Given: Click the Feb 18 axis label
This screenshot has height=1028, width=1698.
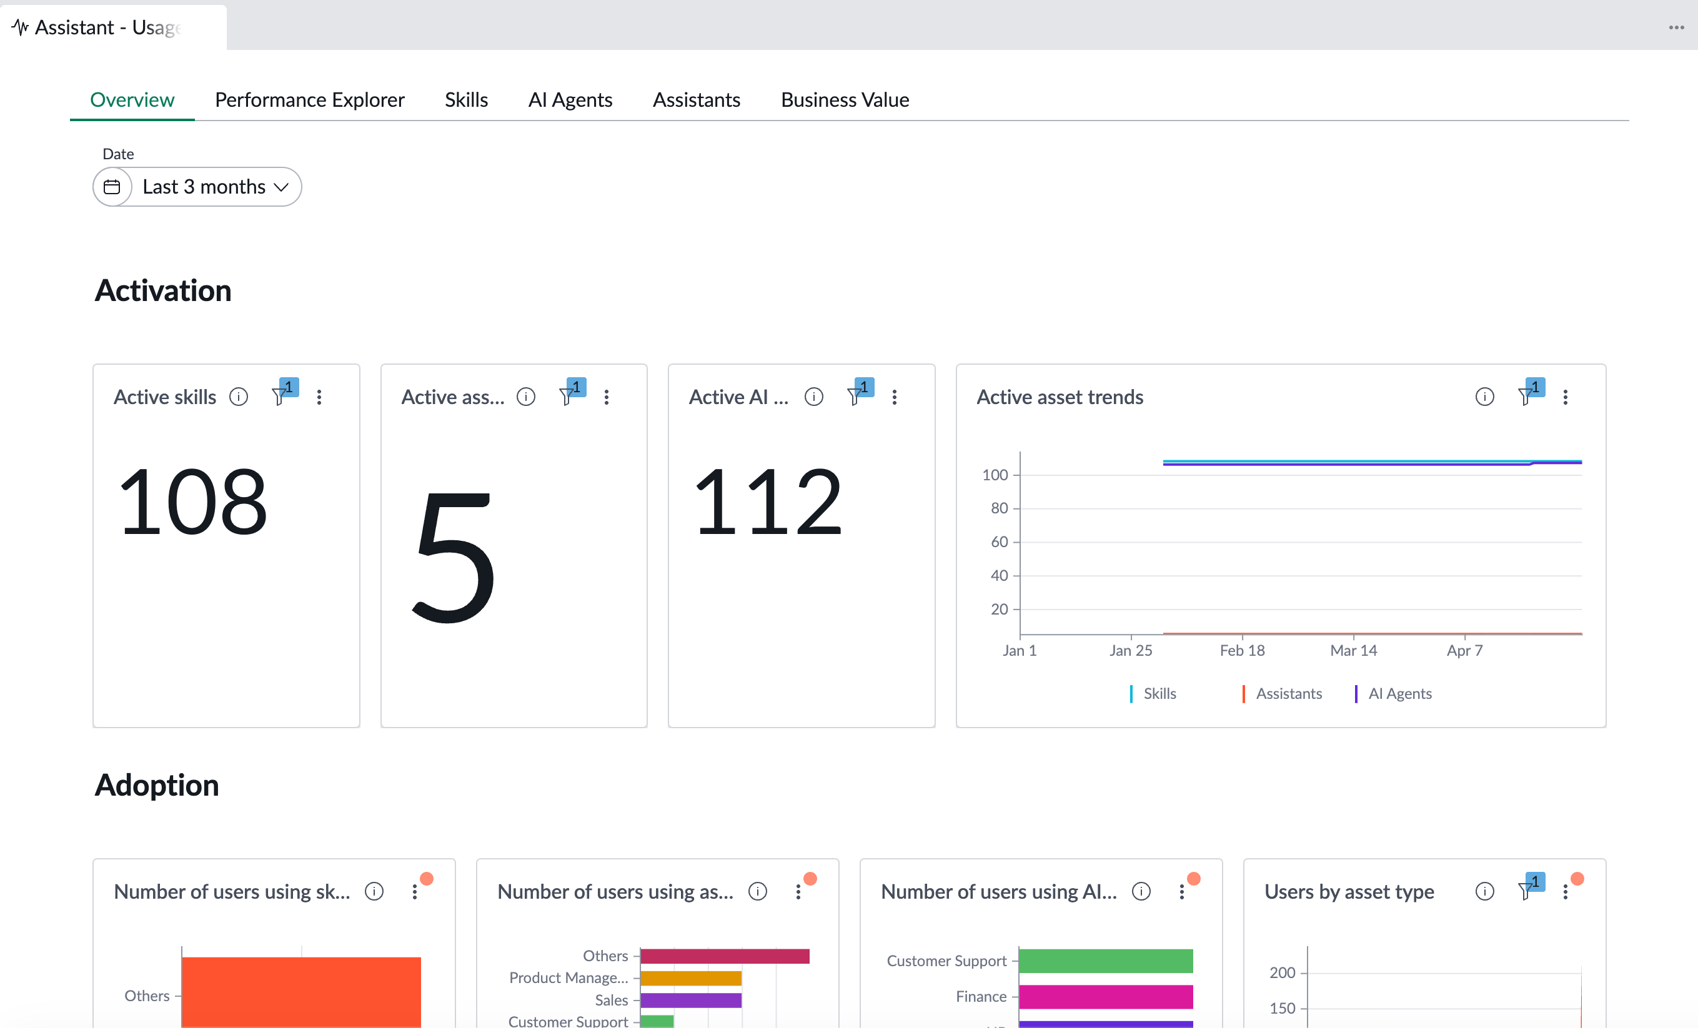Looking at the screenshot, I should [1242, 650].
